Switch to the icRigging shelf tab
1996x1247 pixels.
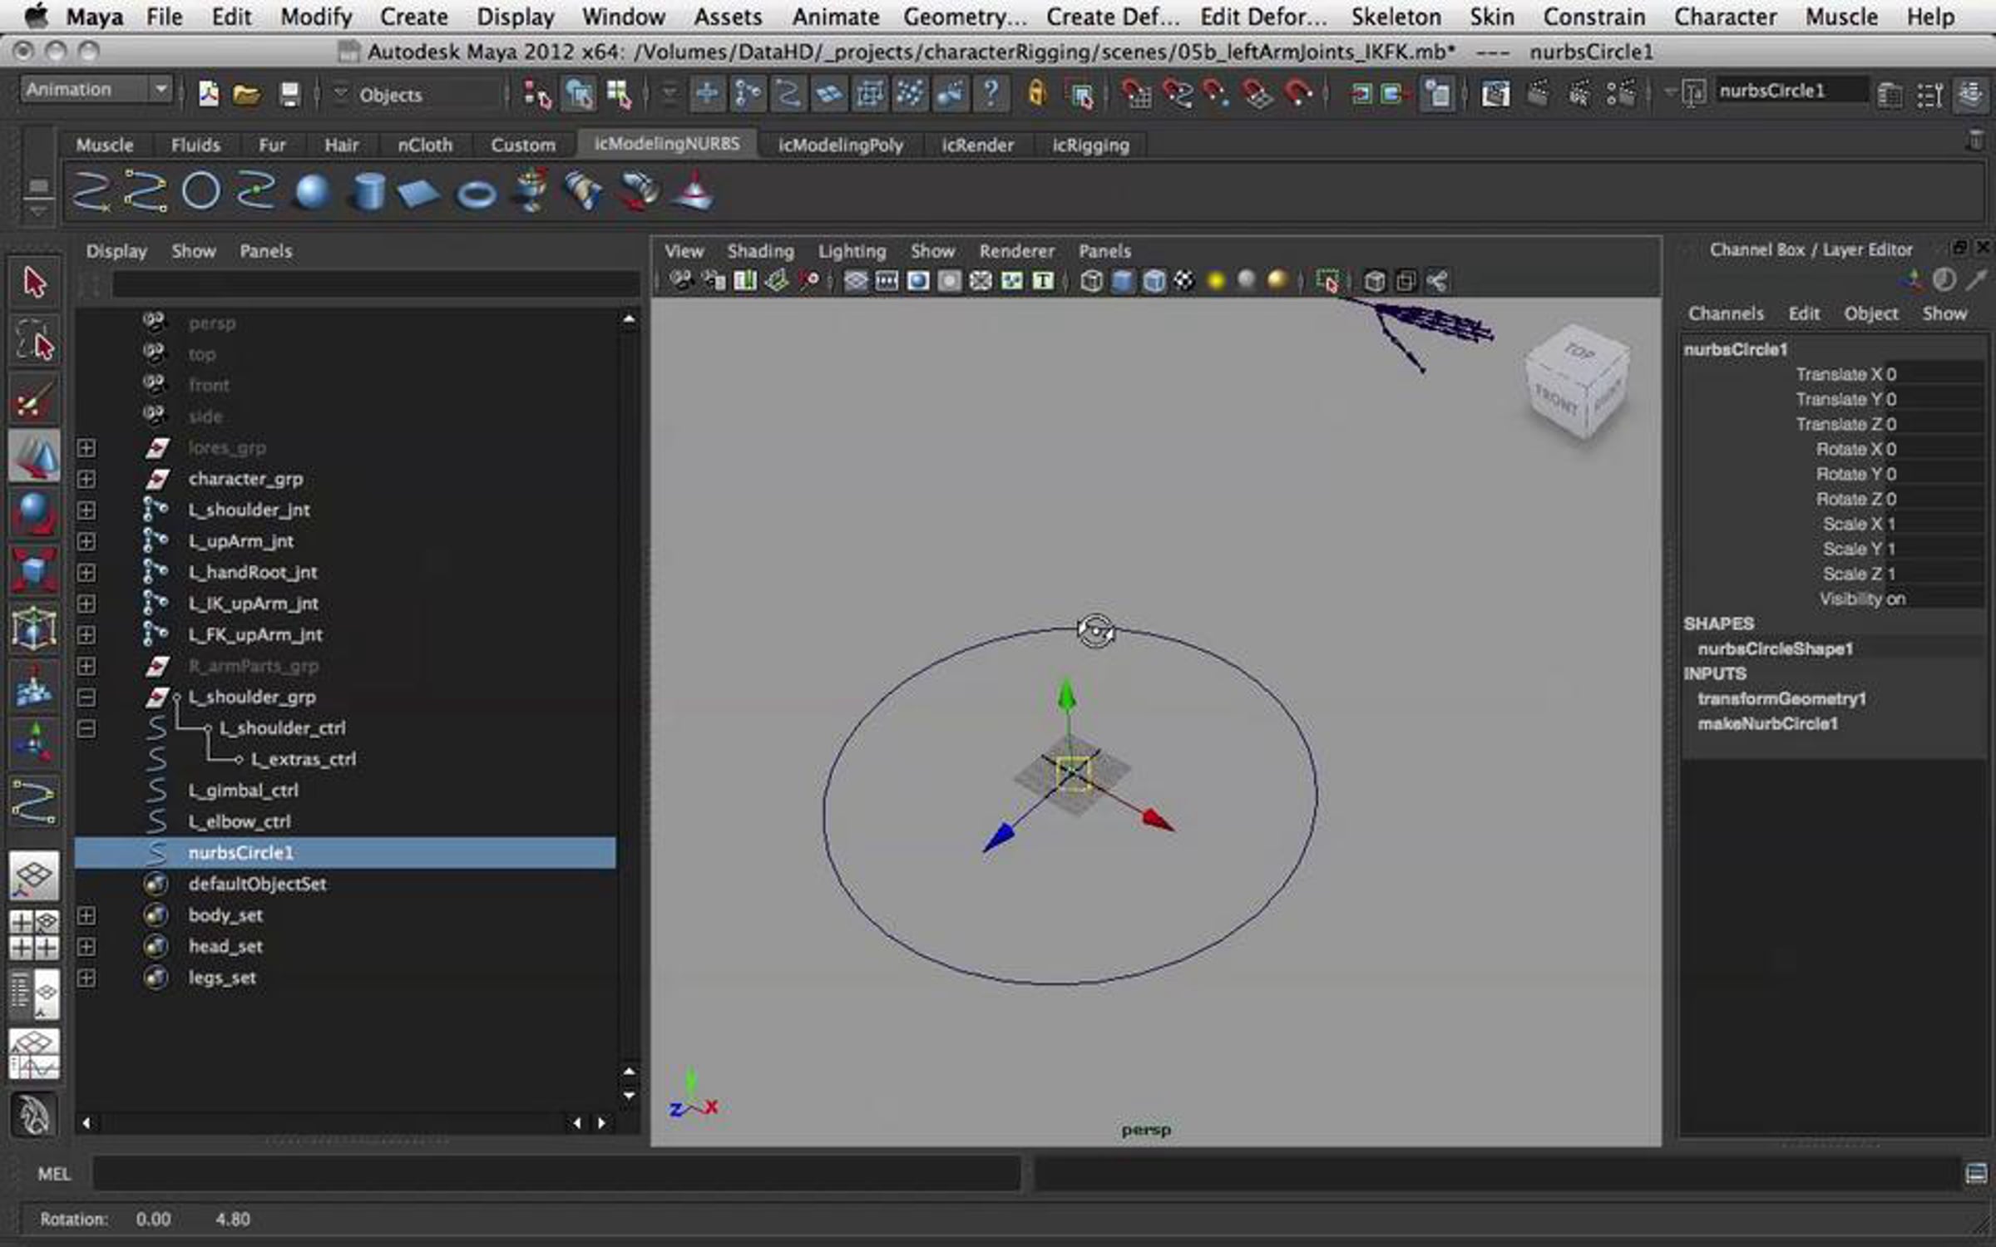1090,145
